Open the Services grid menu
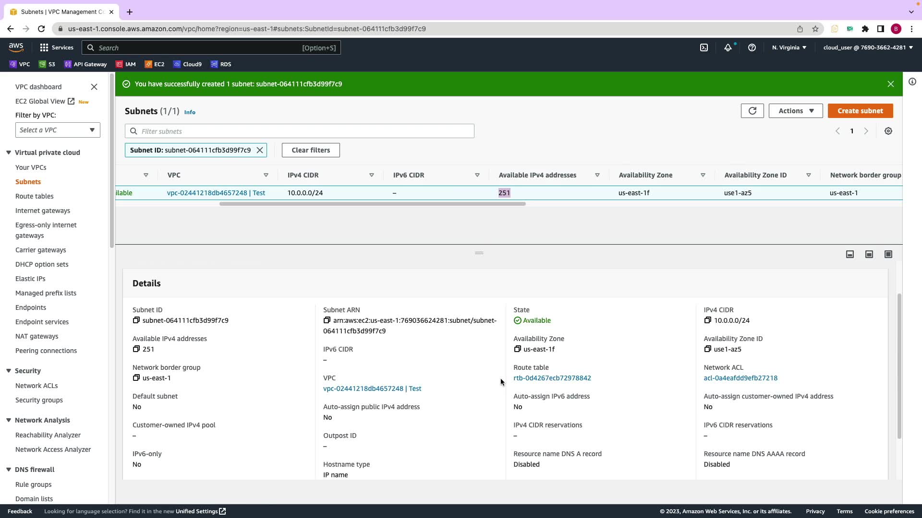922x518 pixels. pyautogui.click(x=44, y=47)
